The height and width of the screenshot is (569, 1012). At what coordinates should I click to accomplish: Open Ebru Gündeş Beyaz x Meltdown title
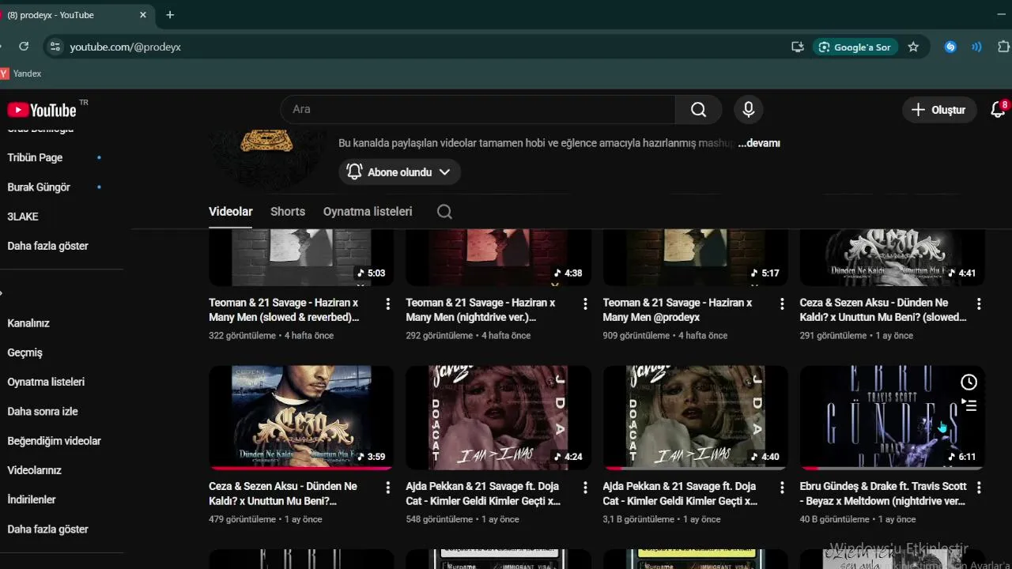[883, 493]
